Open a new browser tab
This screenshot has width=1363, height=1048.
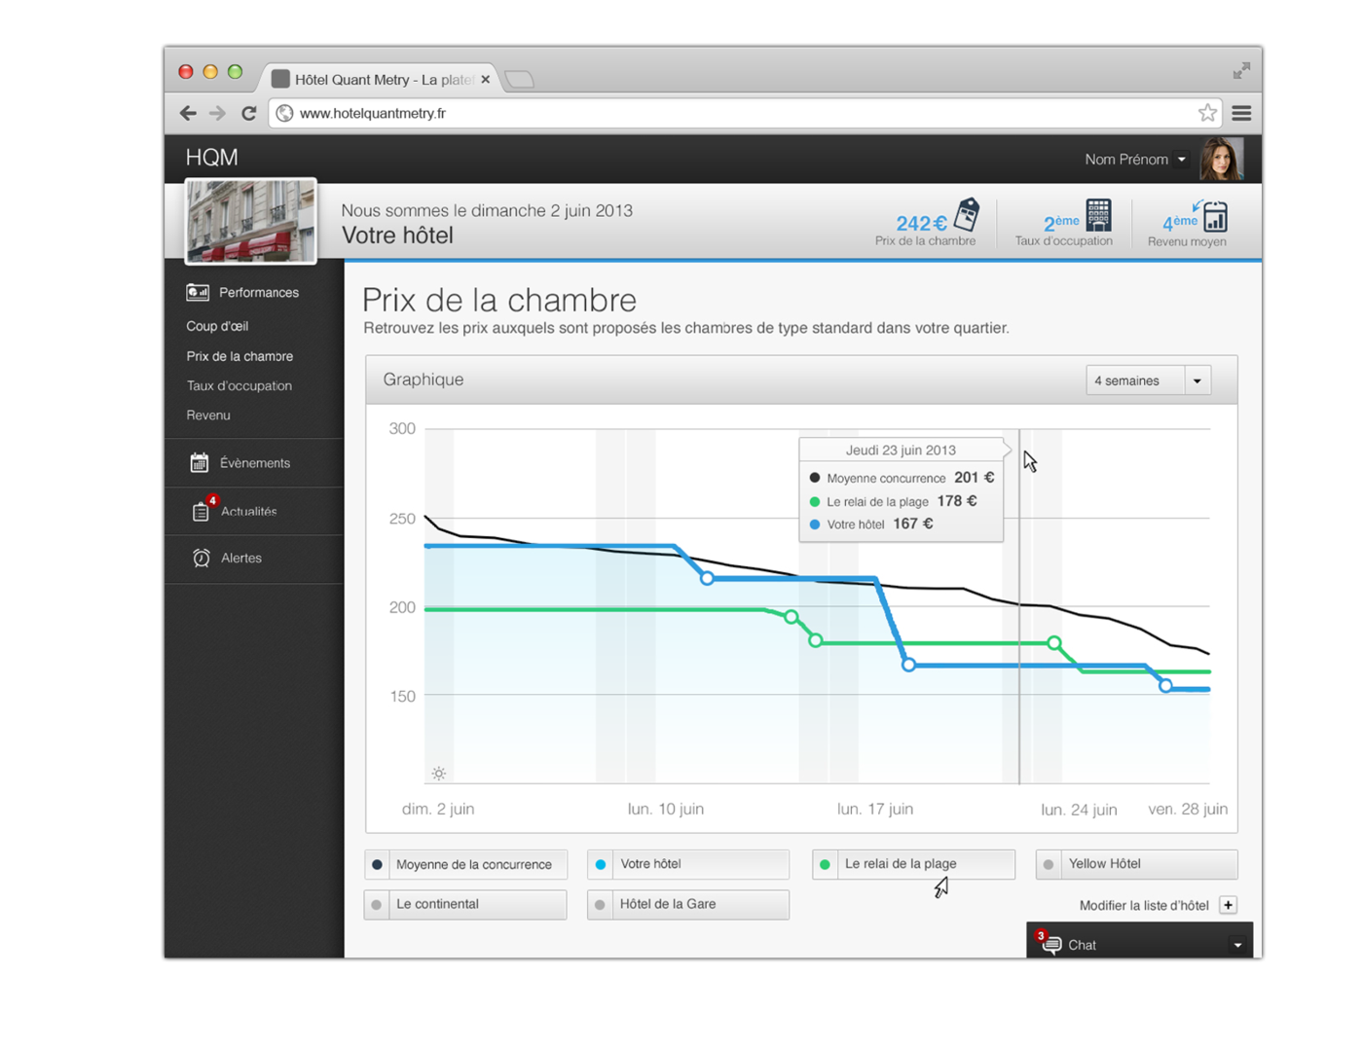520,80
